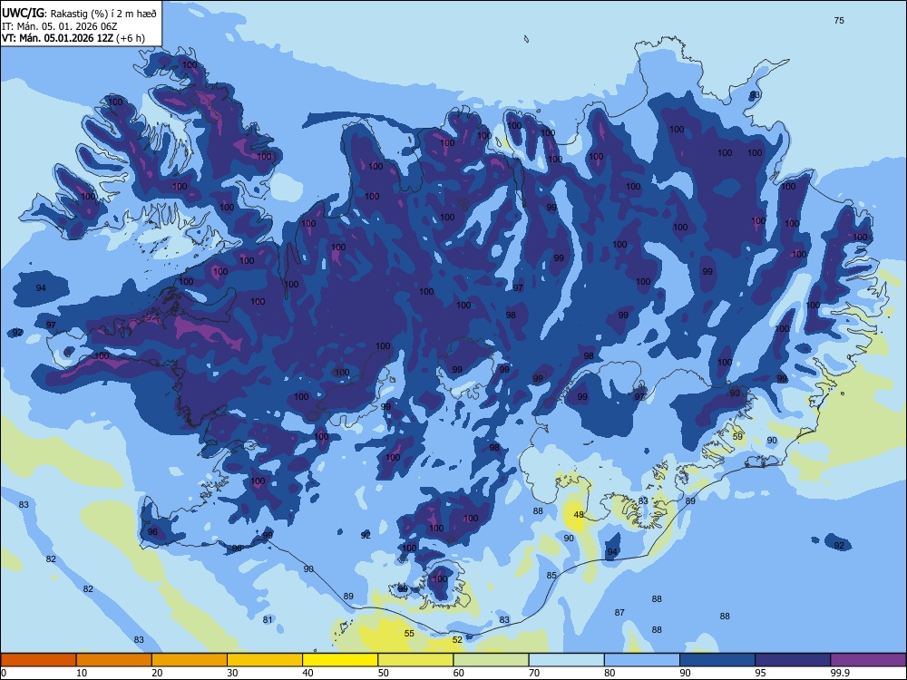
Task: Click the map humidity value '85'
Action: (x=551, y=576)
